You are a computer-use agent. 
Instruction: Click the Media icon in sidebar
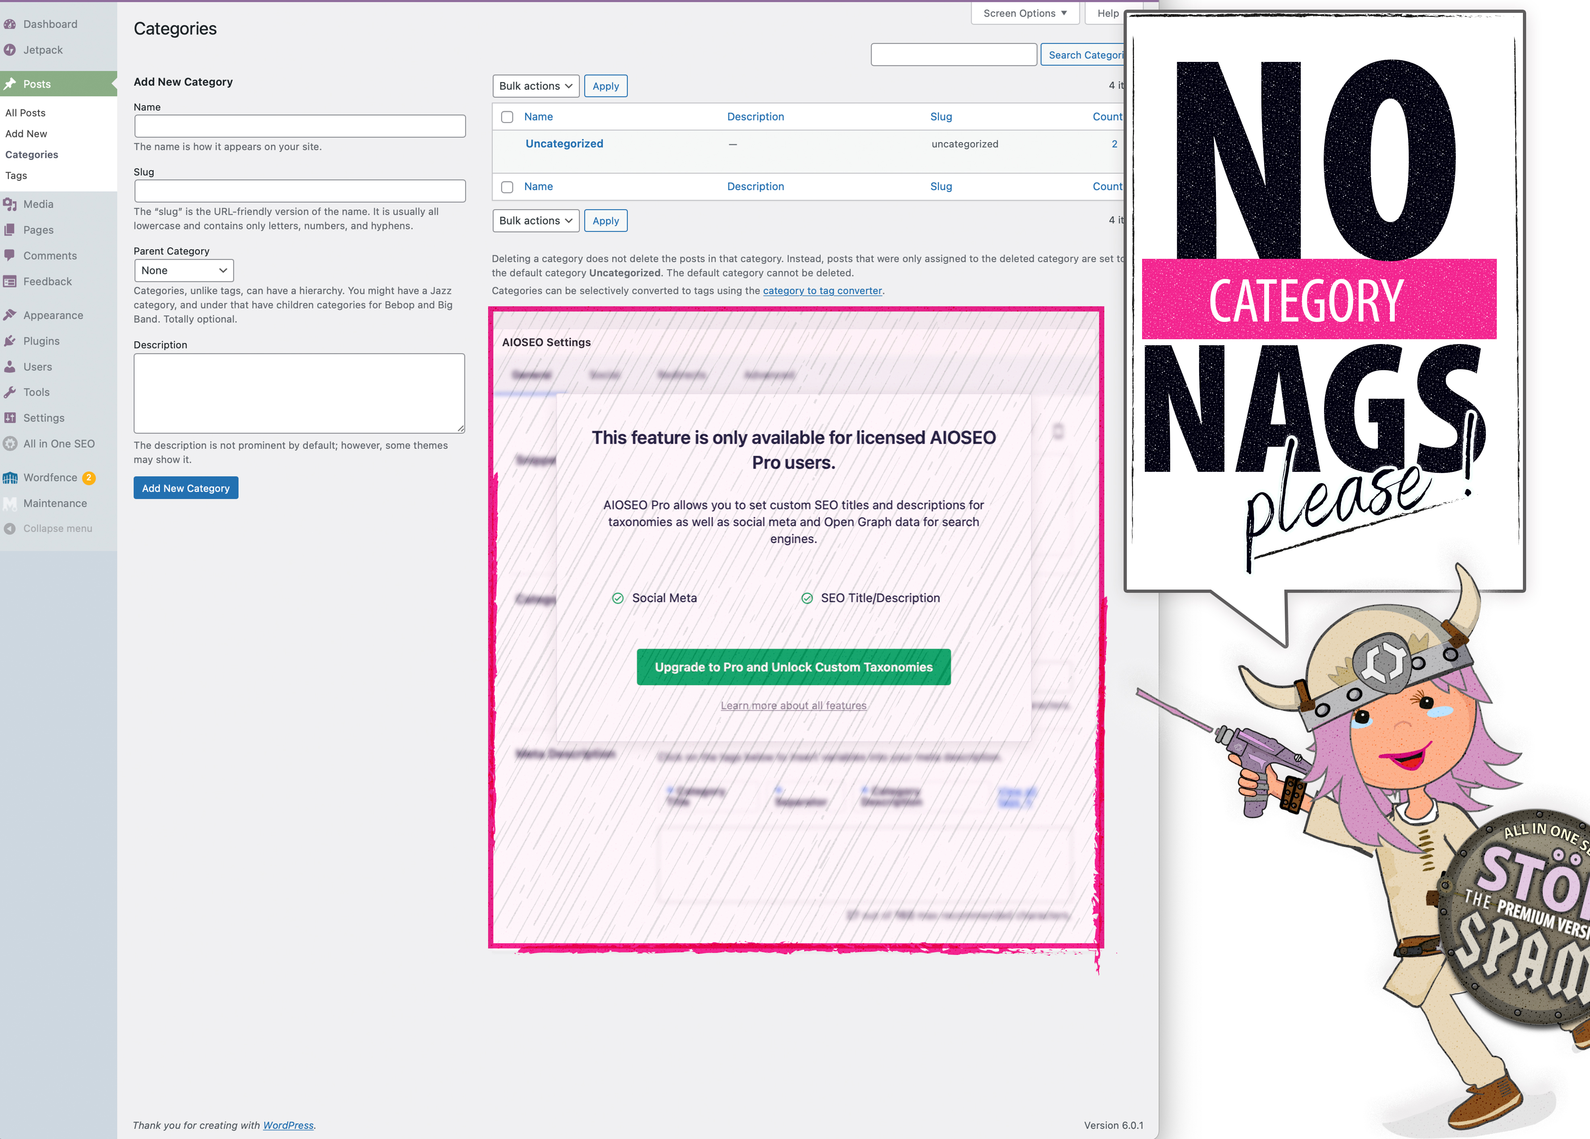[x=10, y=204]
